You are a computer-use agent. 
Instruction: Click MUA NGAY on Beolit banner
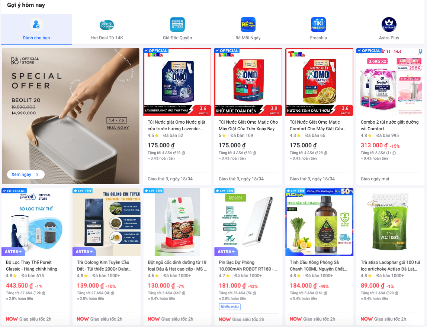coord(118,128)
